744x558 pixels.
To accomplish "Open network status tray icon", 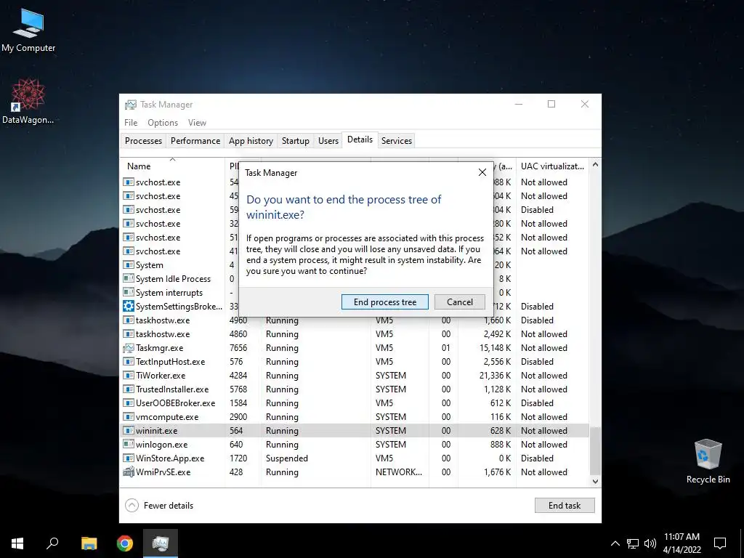I will point(633,543).
